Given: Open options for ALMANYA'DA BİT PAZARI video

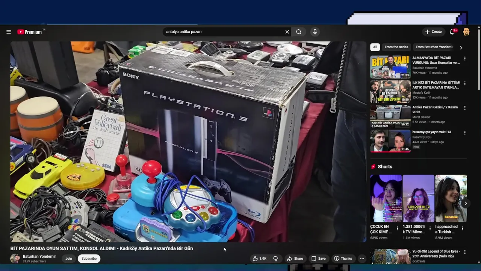Looking at the screenshot, I should pyautogui.click(x=465, y=59).
